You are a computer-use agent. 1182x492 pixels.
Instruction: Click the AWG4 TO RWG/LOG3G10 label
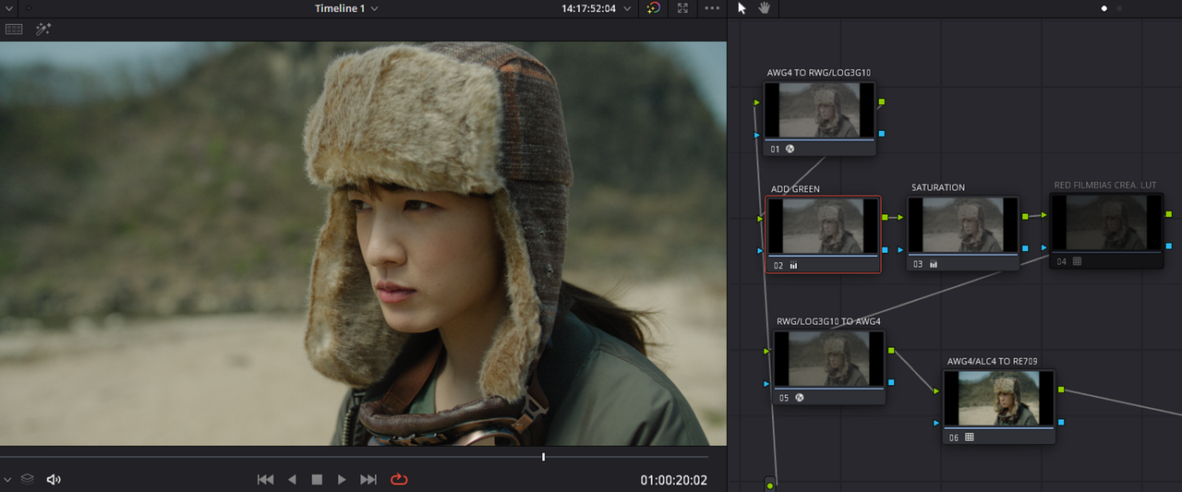819,73
